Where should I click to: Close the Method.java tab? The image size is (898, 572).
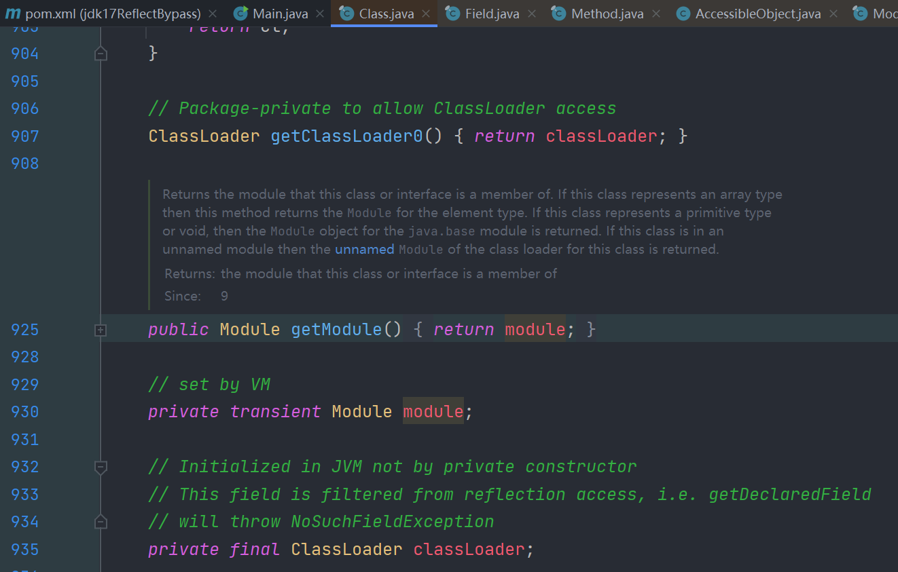click(656, 14)
